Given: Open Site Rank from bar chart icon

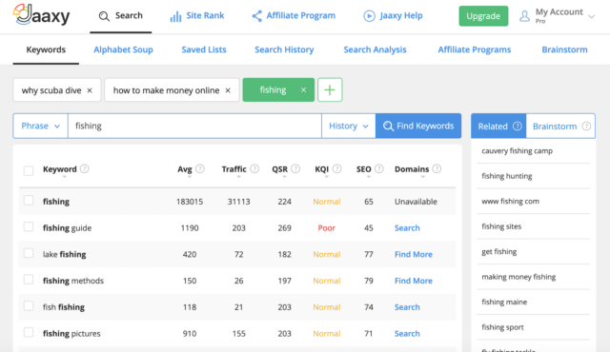Looking at the screenshot, I should pos(175,16).
